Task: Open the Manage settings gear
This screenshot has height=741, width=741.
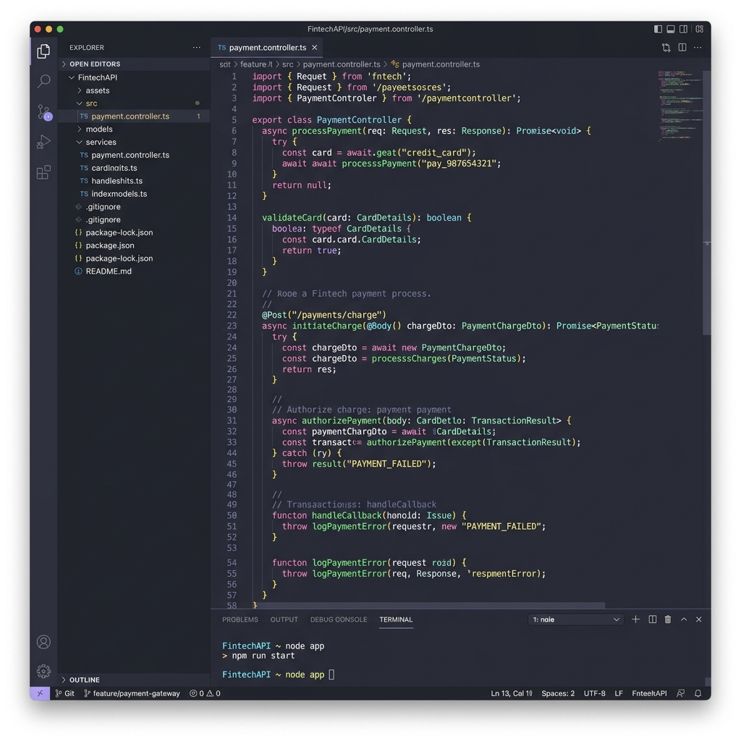Action: click(x=43, y=671)
